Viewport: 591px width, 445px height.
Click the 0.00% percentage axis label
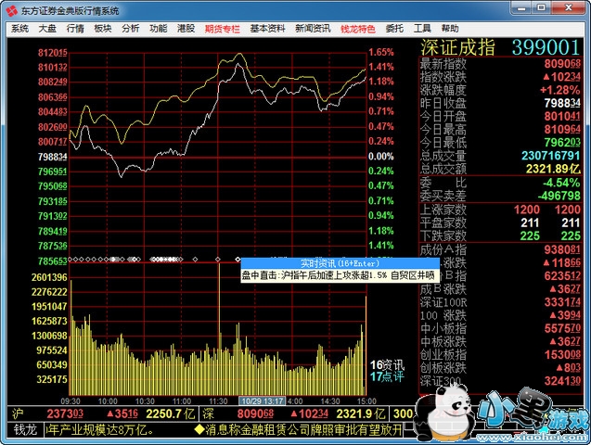[381, 157]
